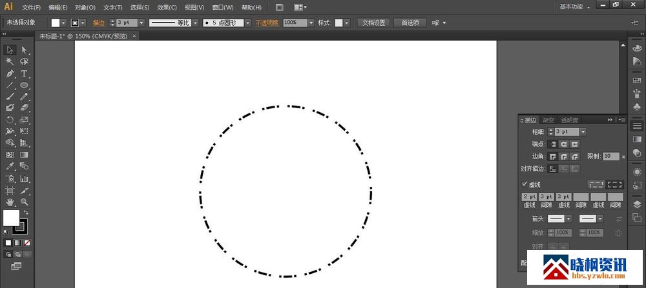Viewport: 646px width, 288px height.
Task: Choose round cap for 端点
Action: click(563, 144)
